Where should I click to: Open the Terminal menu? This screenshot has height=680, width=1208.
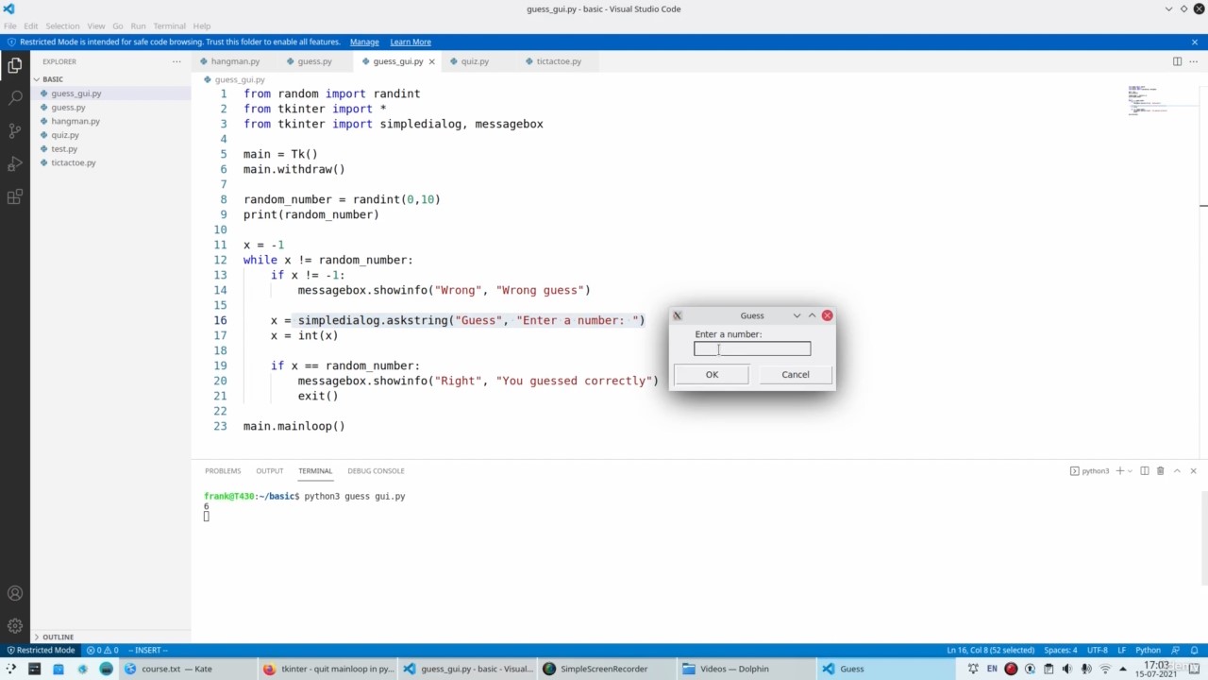[x=170, y=25]
